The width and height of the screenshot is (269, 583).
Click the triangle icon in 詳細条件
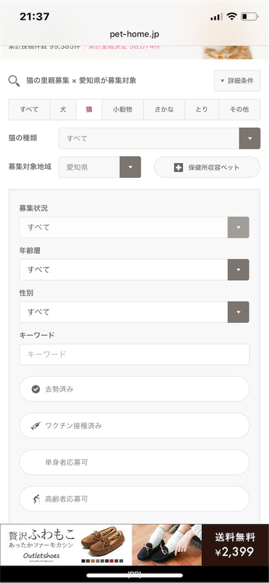pyautogui.click(x=222, y=81)
